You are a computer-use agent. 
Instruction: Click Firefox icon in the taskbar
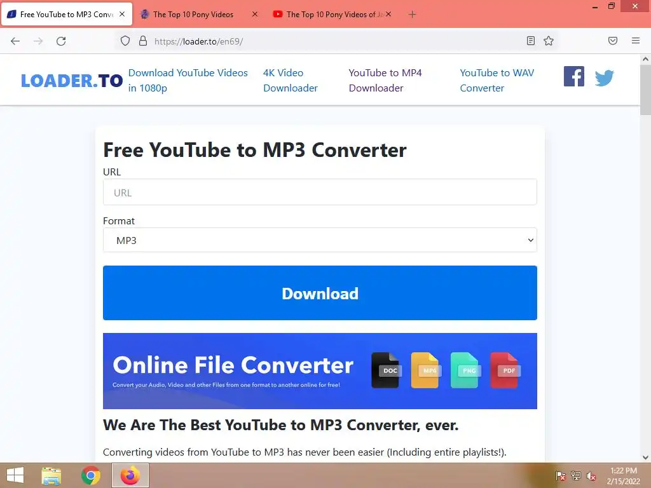[130, 475]
